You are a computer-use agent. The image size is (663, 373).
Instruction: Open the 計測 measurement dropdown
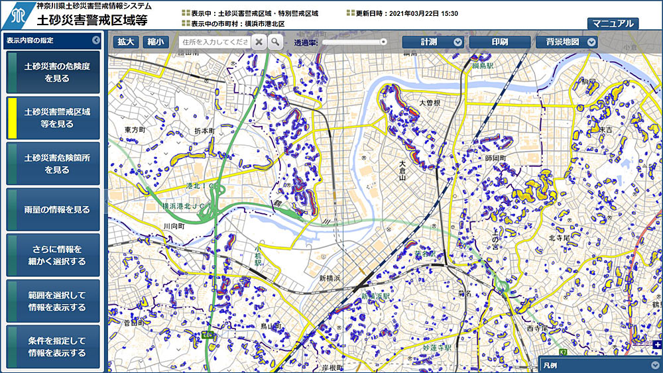[433, 42]
